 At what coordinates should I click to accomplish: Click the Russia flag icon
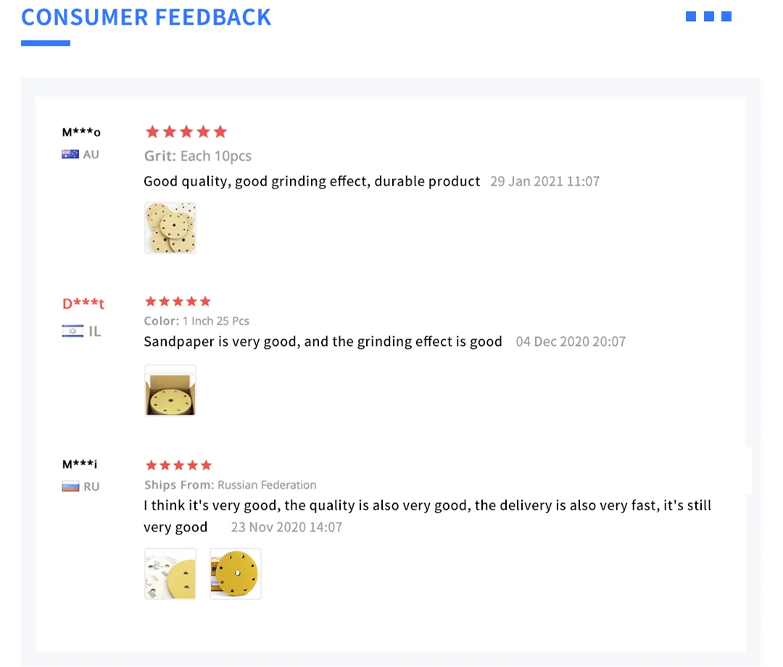pyautogui.click(x=70, y=486)
